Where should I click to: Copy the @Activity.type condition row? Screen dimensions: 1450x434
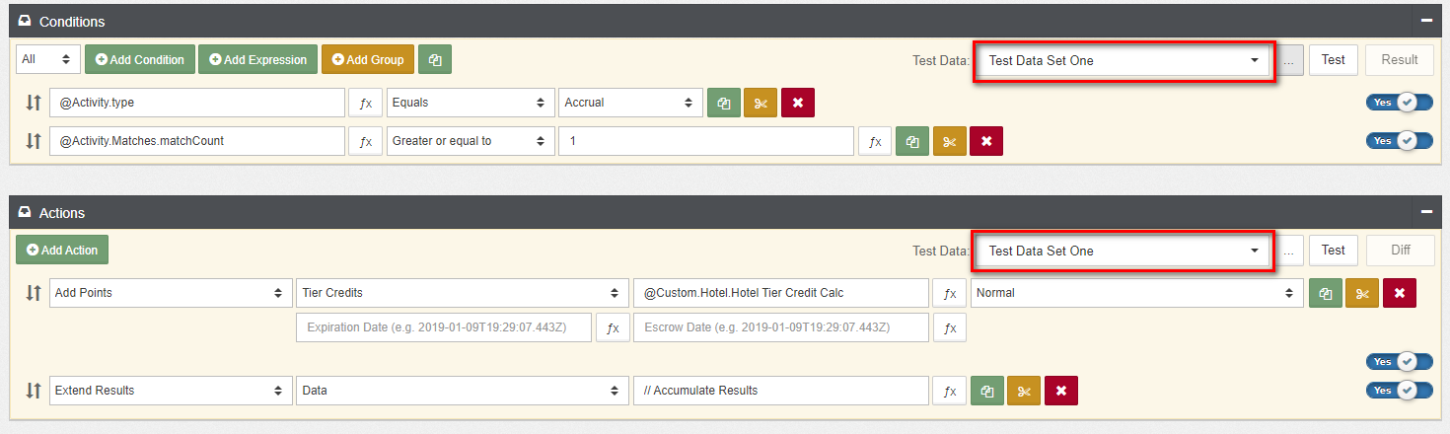pyautogui.click(x=724, y=103)
